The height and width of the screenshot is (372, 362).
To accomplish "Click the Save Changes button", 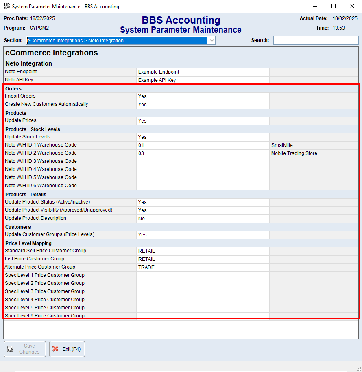I will pos(24,349).
